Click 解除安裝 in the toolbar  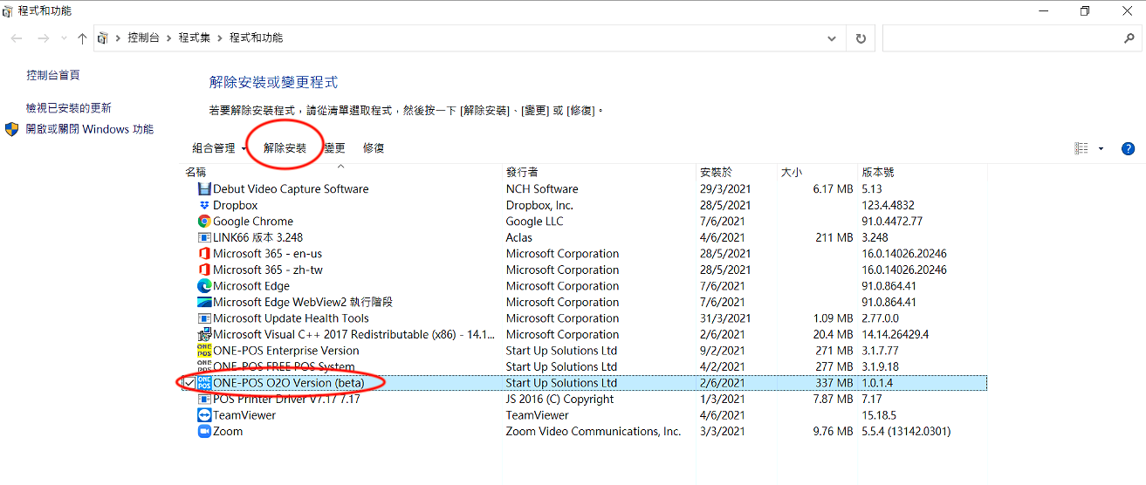click(x=285, y=148)
